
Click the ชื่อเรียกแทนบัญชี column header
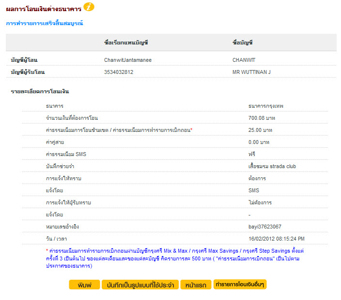pos(126,43)
